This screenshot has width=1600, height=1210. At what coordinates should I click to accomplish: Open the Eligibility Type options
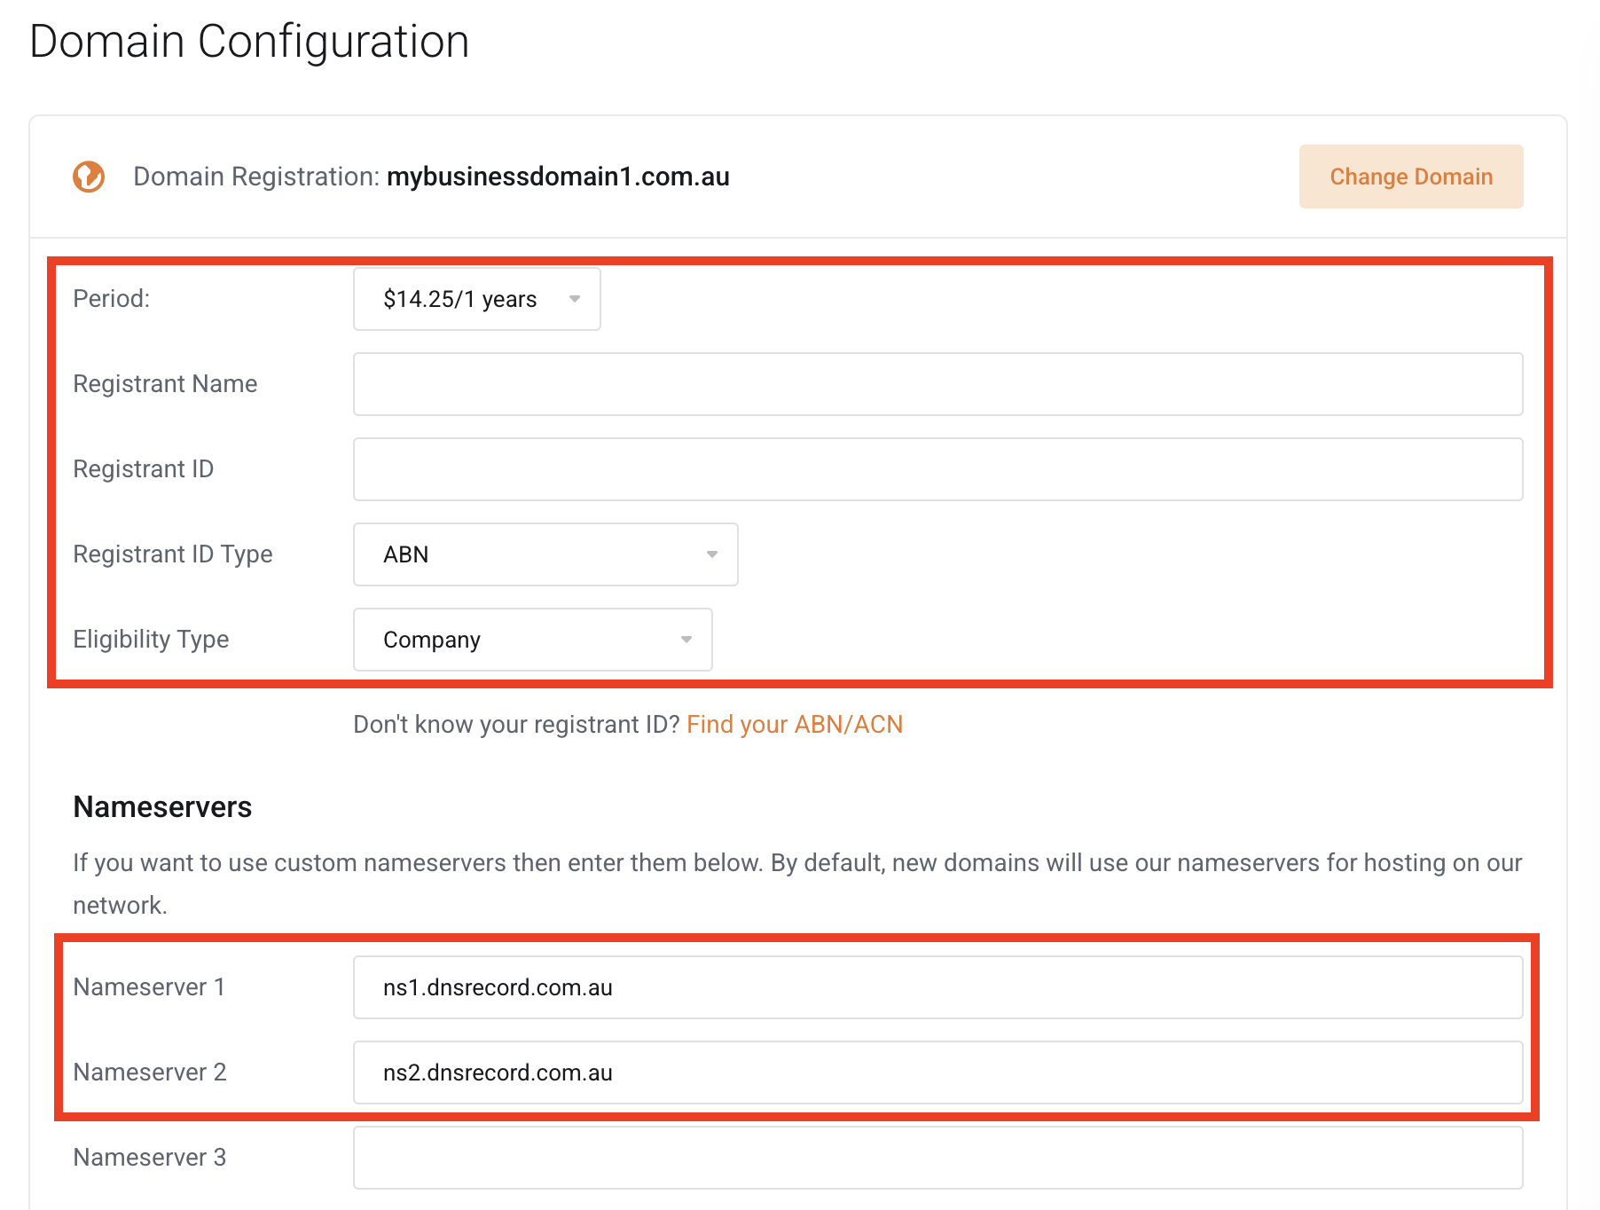click(532, 639)
